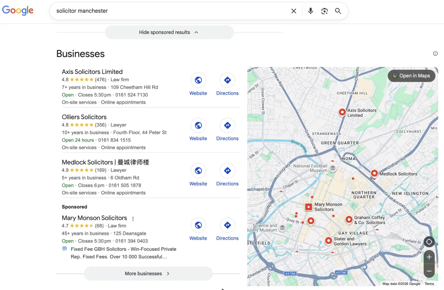Click the Google logo
The width and height of the screenshot is (444, 290).
pos(18,11)
